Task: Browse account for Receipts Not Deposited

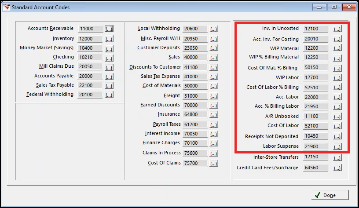Action: pyautogui.click(x=337, y=136)
